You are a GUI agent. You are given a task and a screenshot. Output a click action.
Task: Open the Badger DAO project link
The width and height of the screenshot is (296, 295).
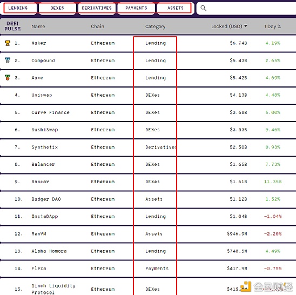click(x=46, y=199)
